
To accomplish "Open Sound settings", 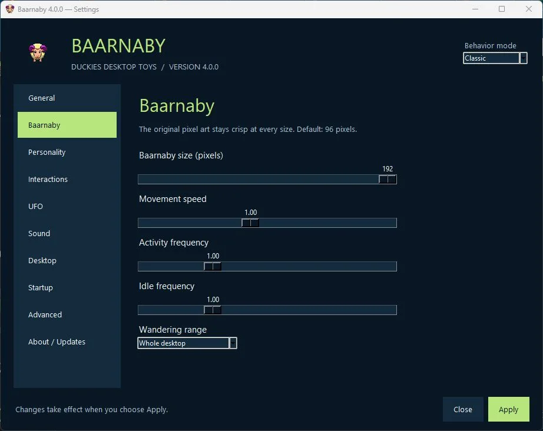I will (67, 233).
